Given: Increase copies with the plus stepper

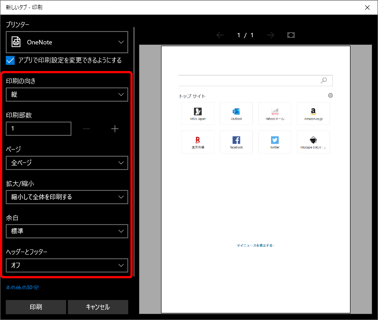Looking at the screenshot, I should click(x=114, y=129).
